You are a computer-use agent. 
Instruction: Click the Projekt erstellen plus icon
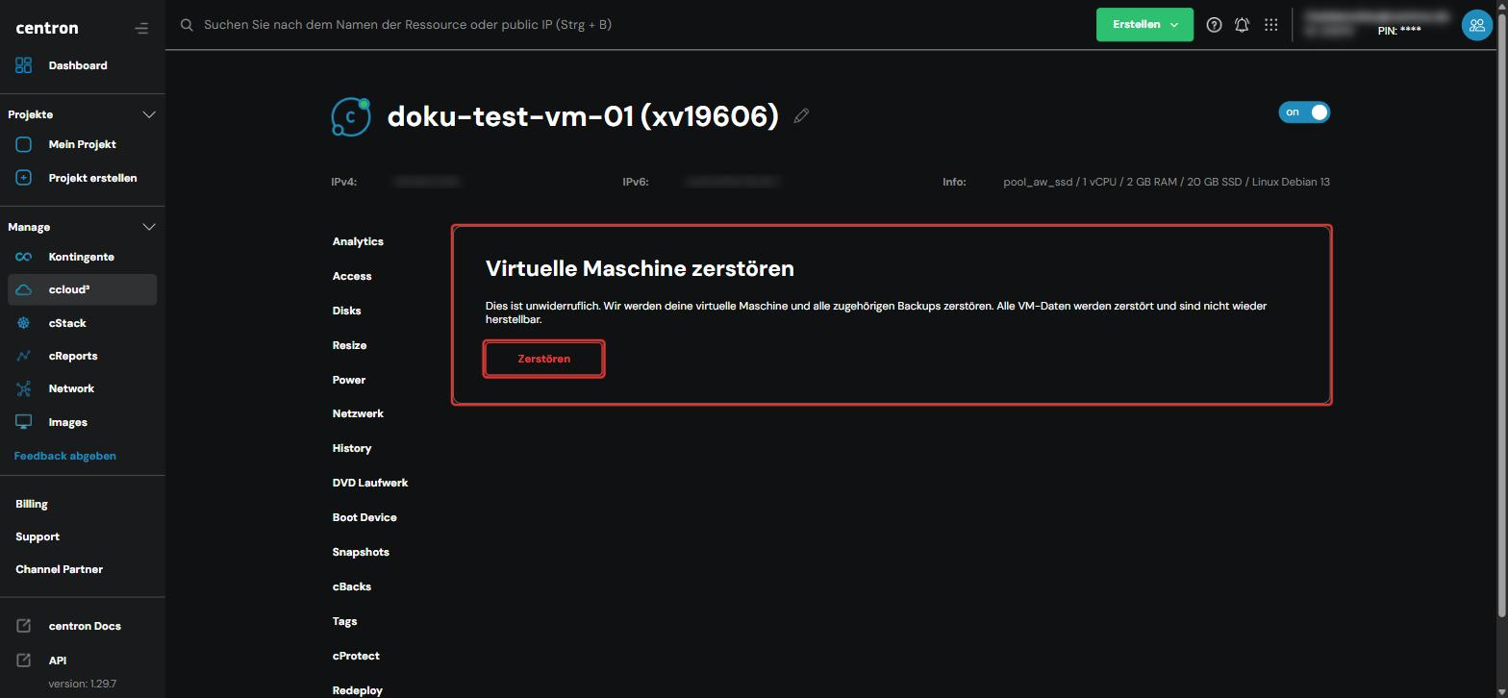24,178
